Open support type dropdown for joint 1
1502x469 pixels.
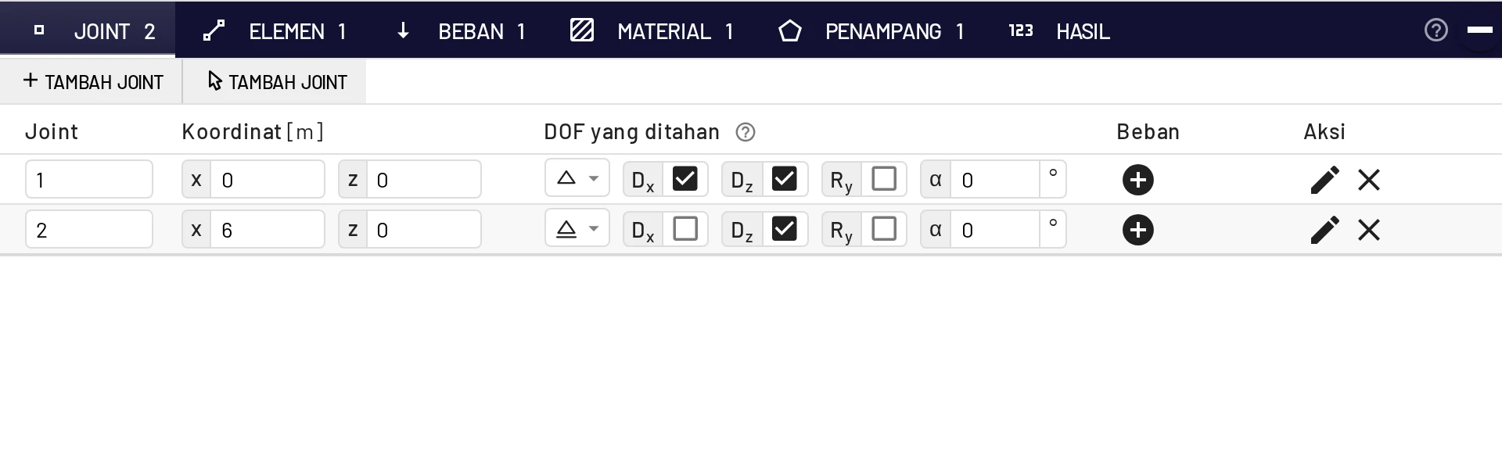click(577, 179)
